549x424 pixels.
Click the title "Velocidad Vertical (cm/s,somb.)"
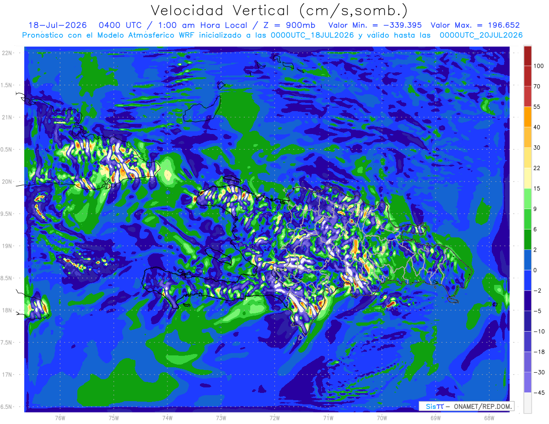pyautogui.click(x=279, y=11)
